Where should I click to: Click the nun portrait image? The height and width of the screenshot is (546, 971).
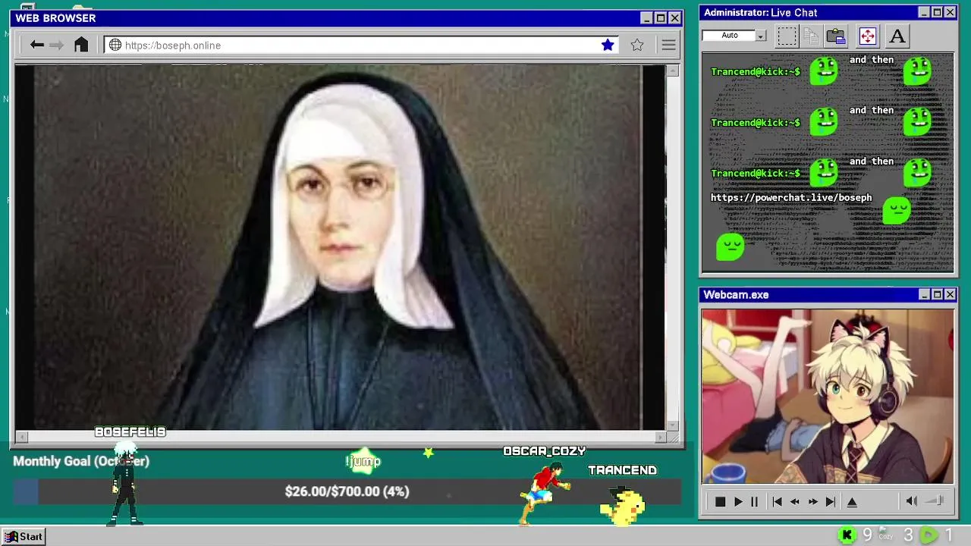tap(339, 247)
